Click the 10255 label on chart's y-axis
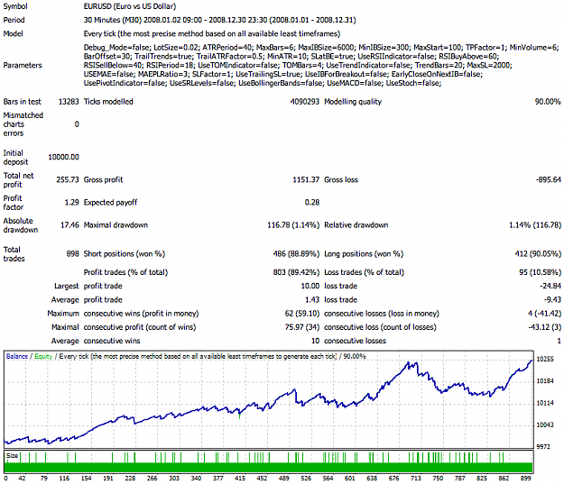This screenshot has height=484, width=564. point(545,359)
